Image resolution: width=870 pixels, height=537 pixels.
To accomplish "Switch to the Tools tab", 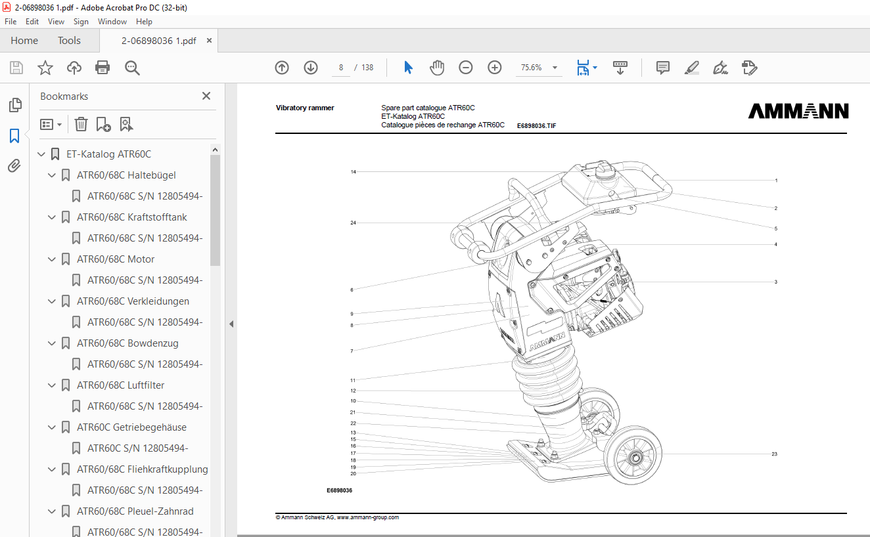I will 69,41.
